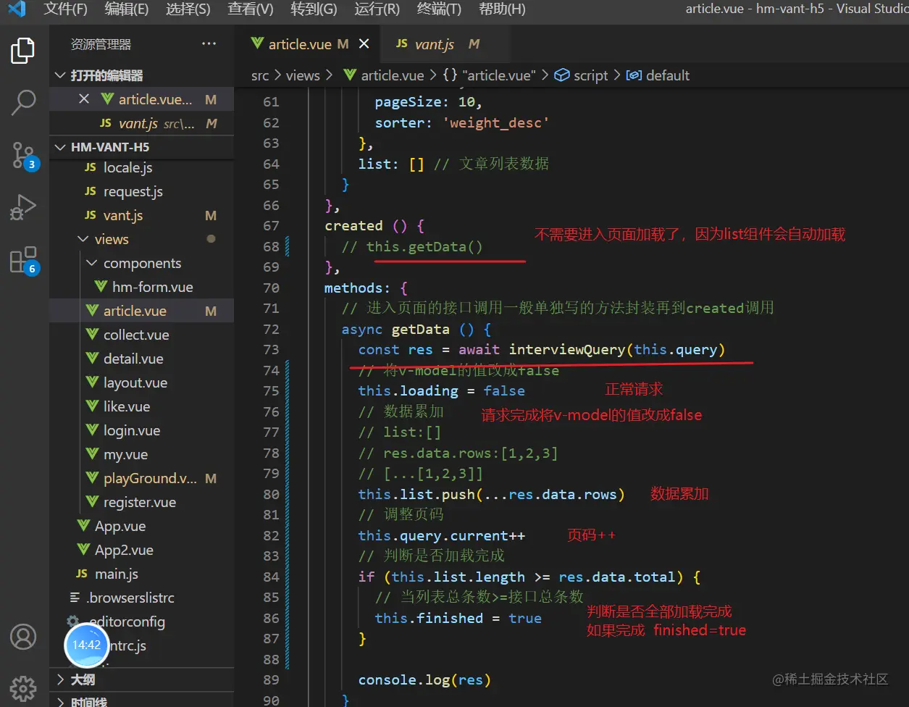This screenshot has height=707, width=909.
Task: Open the Manage gear icon
Action: coord(23,687)
